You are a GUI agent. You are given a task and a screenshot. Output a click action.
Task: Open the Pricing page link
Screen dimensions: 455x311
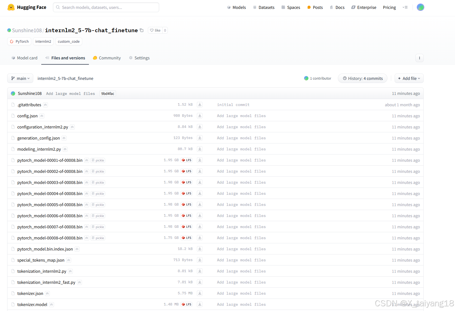(389, 7)
